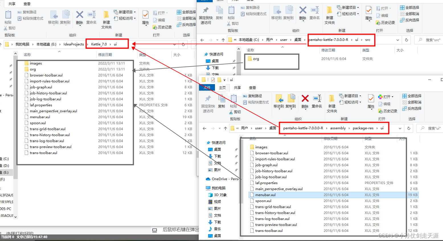This screenshot has width=443, height=241.
Task: Click 全部取消 in the ui window ribbon
Action: click(412, 102)
